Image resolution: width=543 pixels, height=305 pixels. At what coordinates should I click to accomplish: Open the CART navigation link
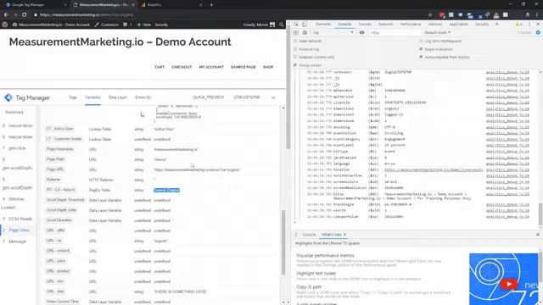160,67
